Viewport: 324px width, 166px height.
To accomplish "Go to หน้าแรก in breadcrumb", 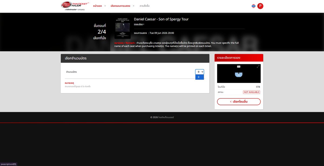I will tap(97, 6).
